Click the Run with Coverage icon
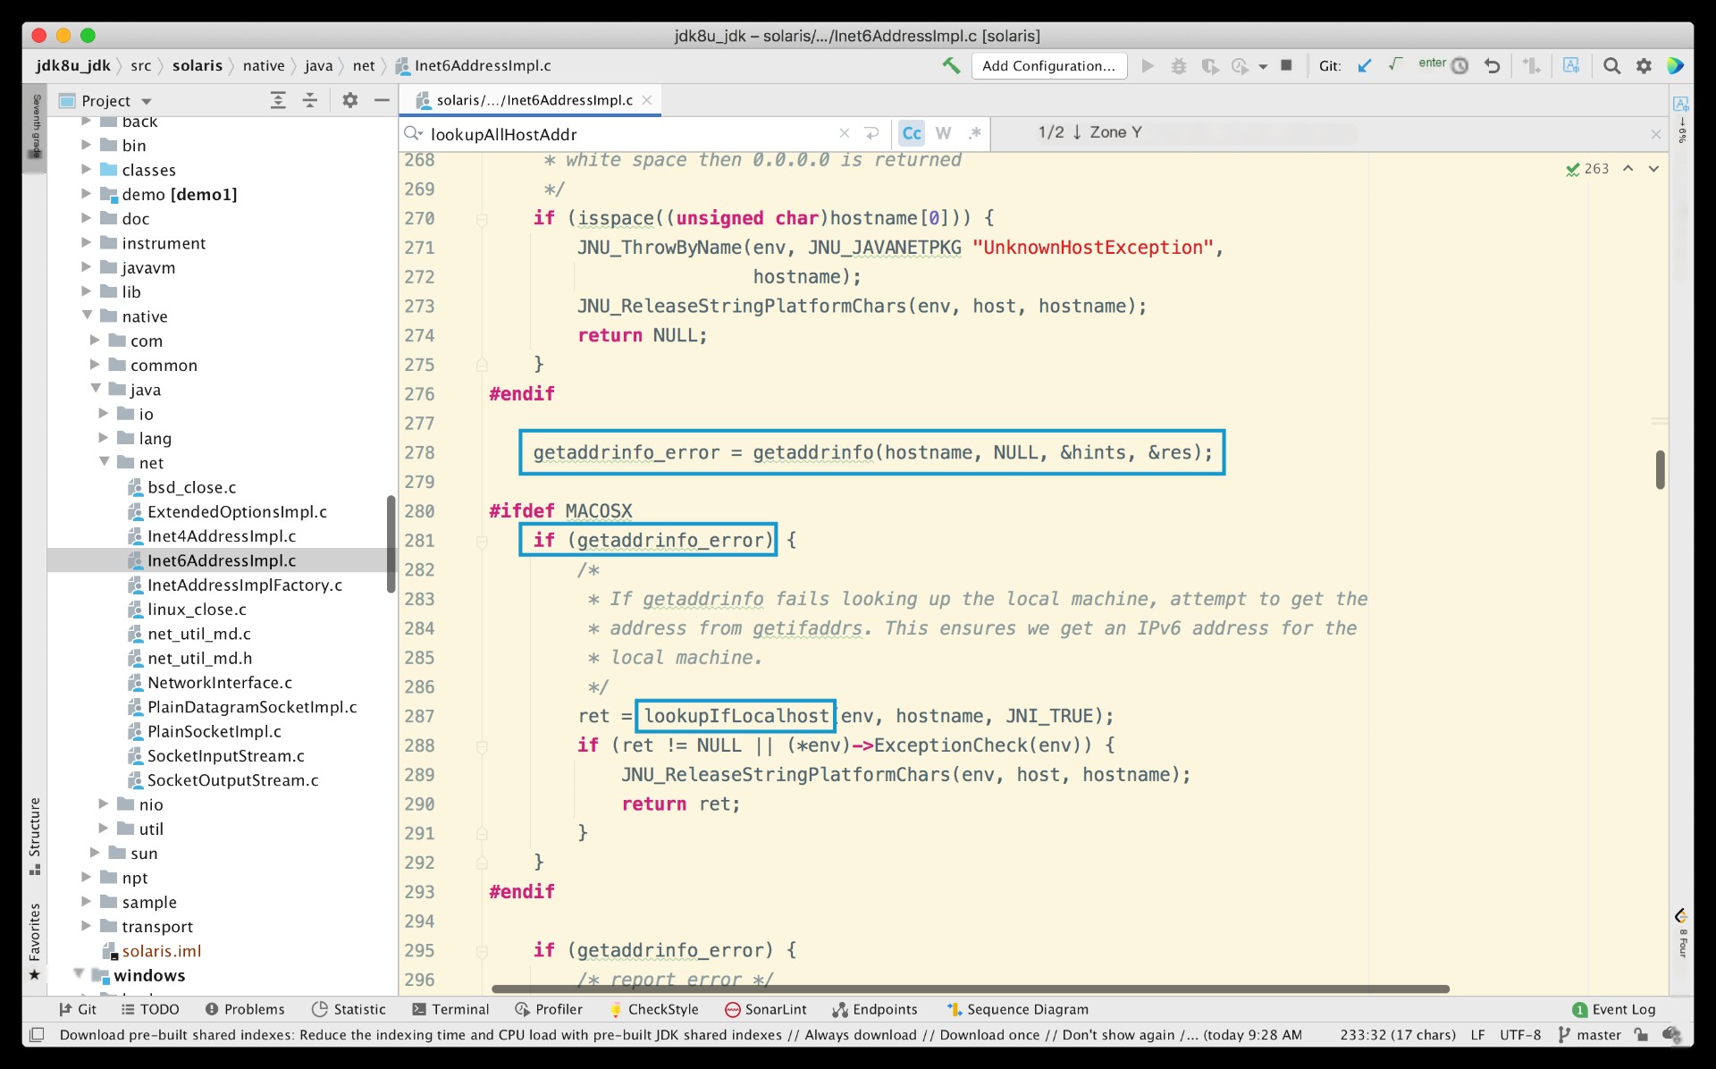 [x=1209, y=65]
